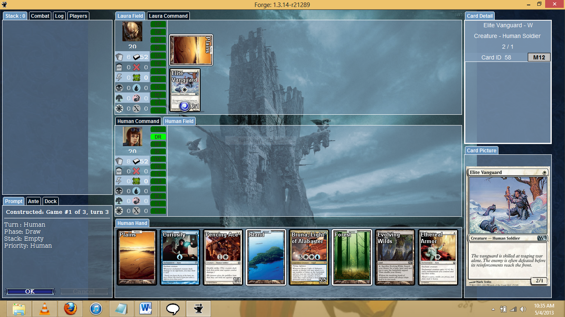Click Laura's hand cards icon
The width and height of the screenshot is (565, 317).
coord(119,57)
